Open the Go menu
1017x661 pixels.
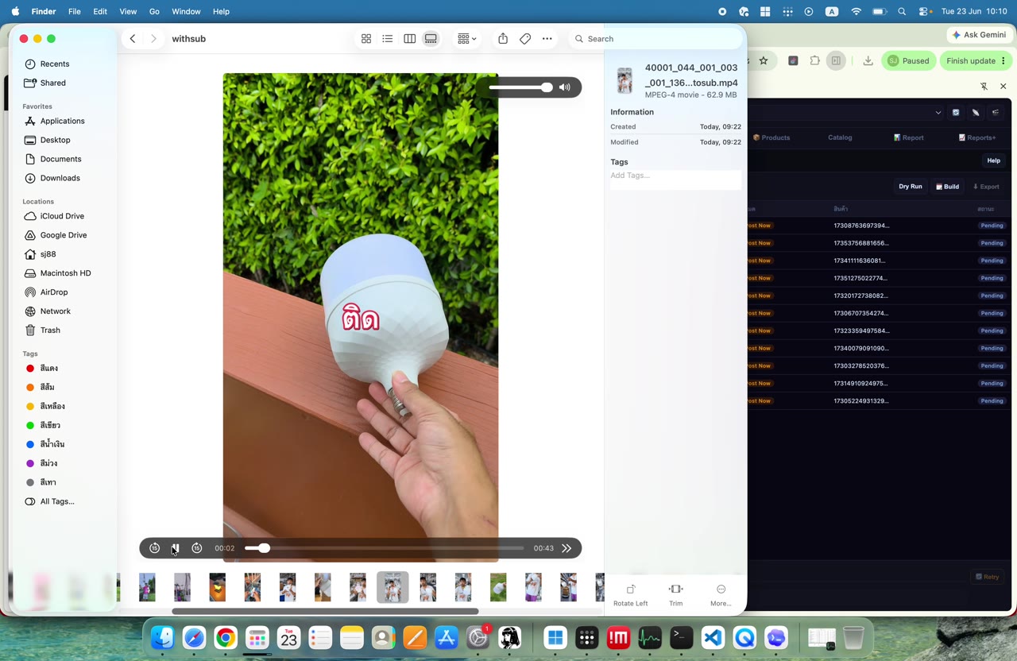point(154,12)
